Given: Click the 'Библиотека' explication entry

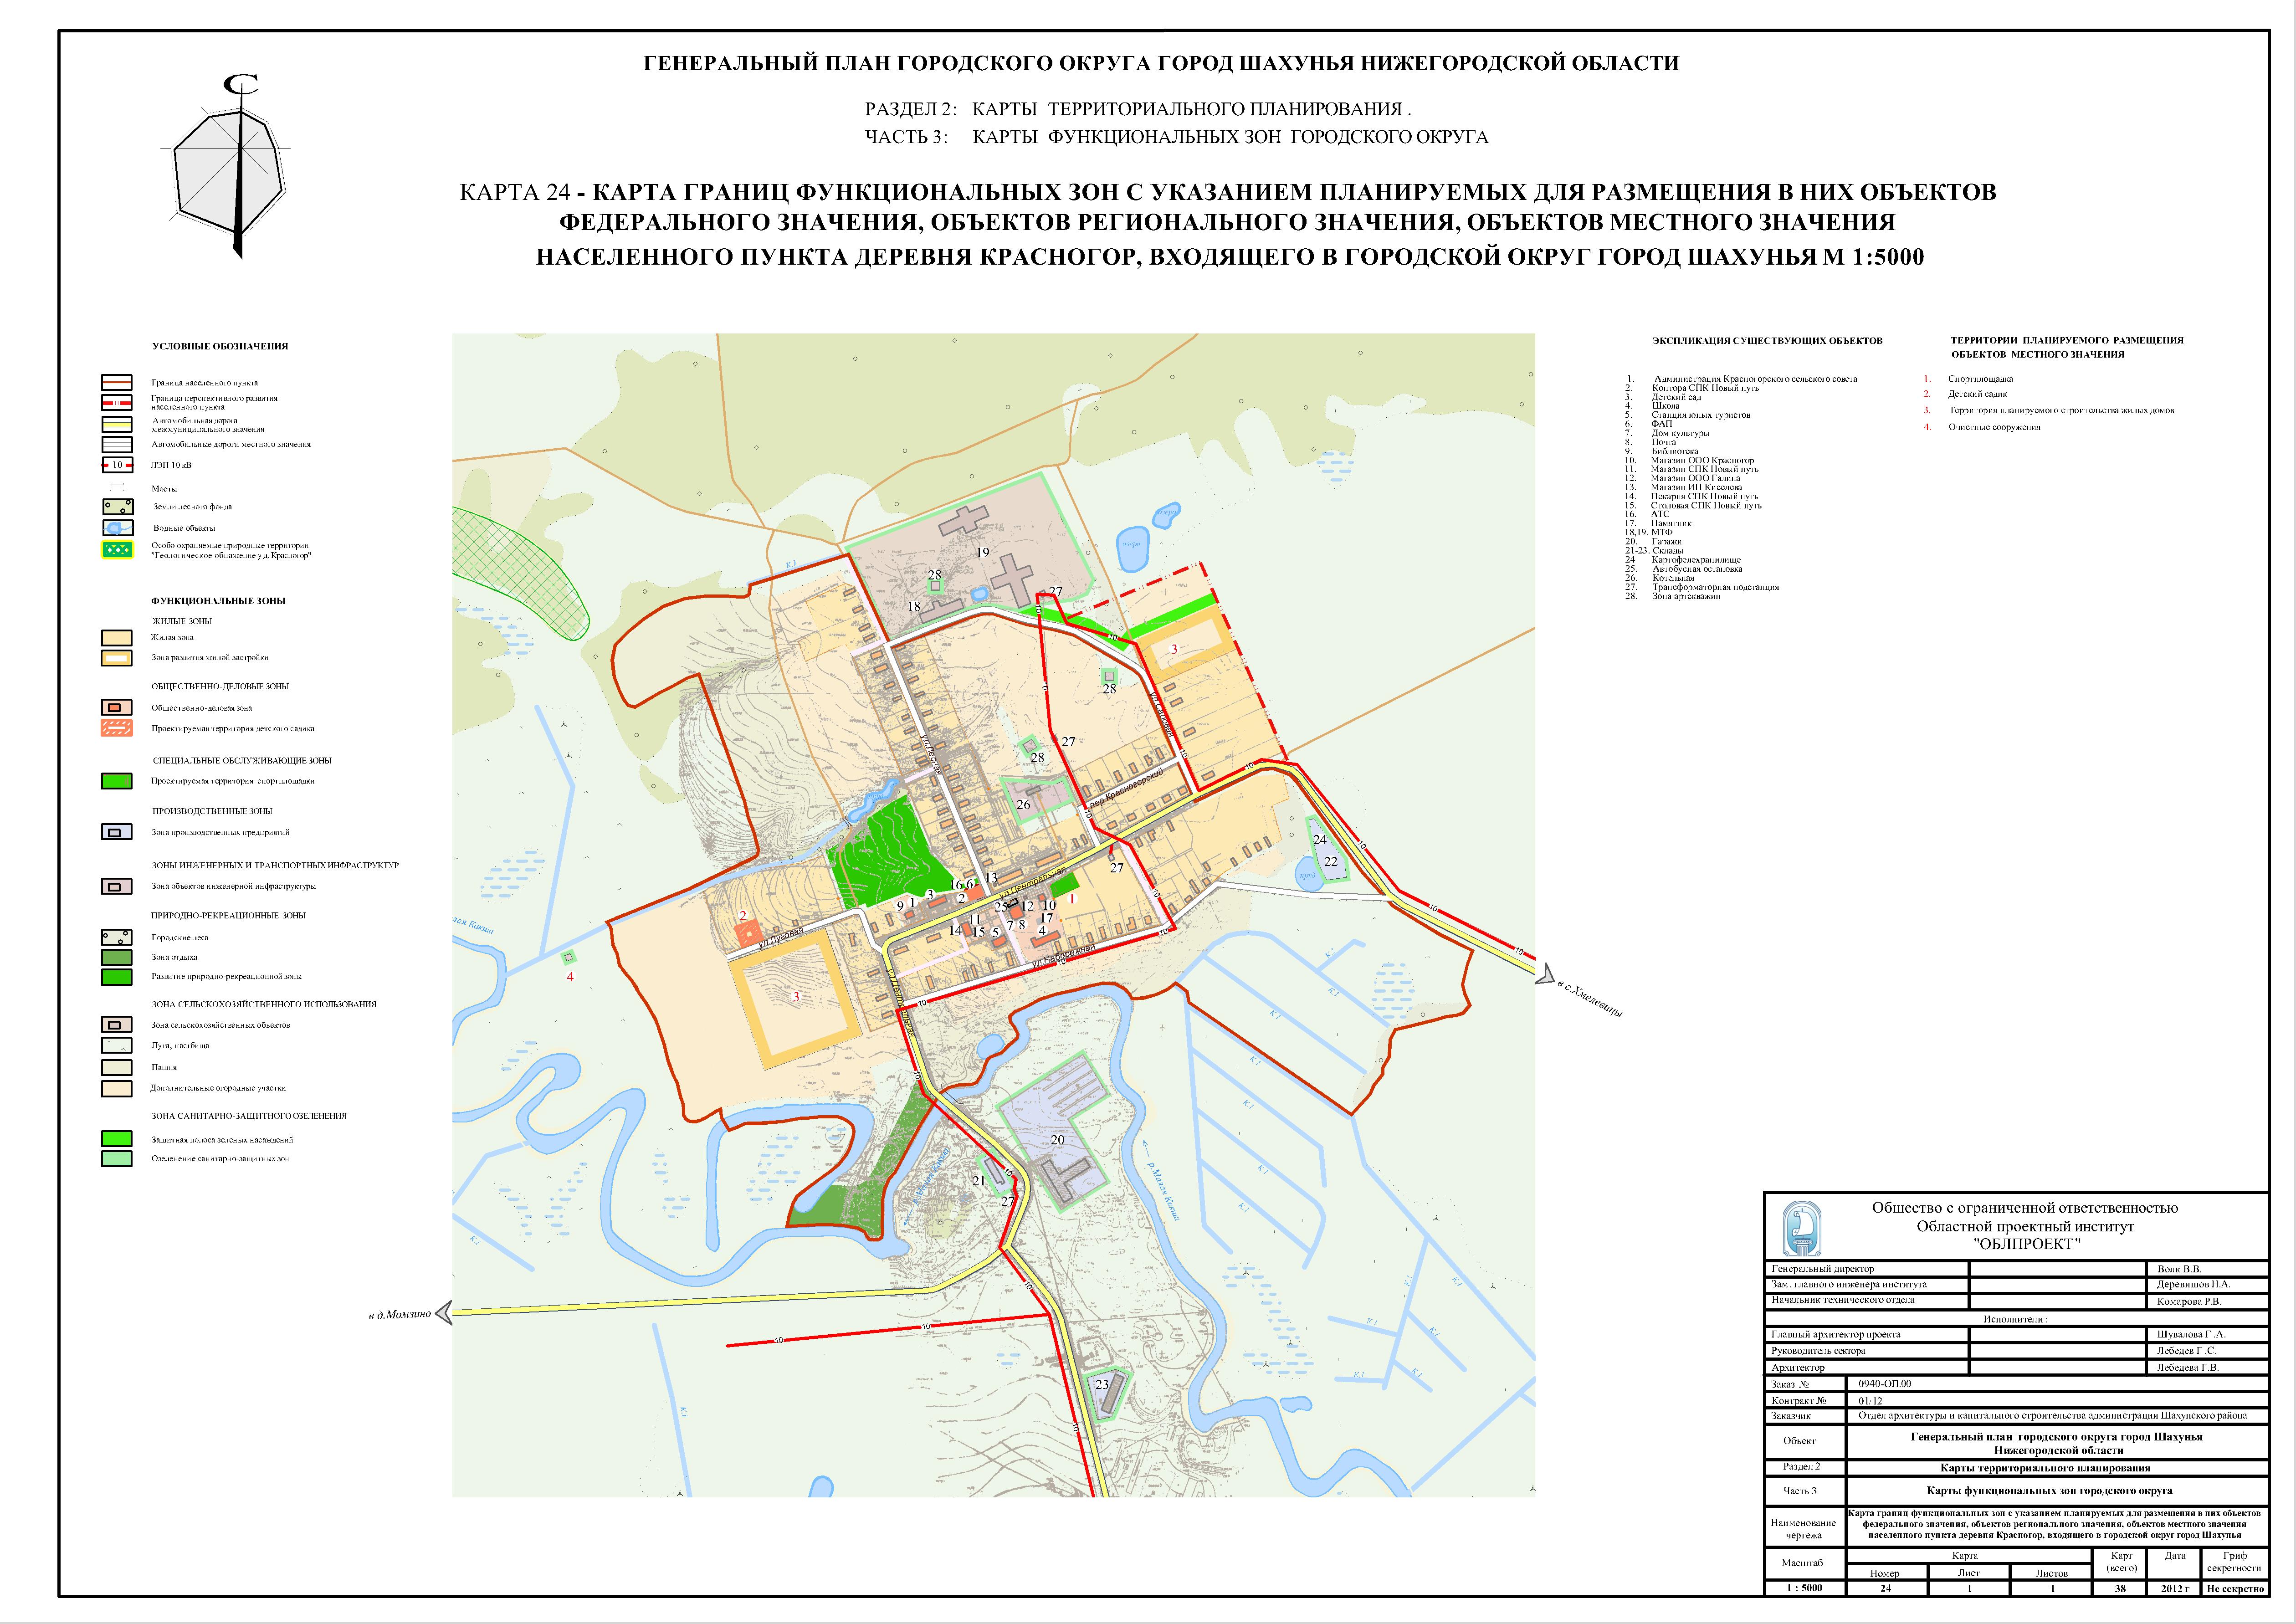Looking at the screenshot, I should (1674, 451).
